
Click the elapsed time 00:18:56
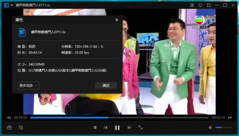[20, 118]
